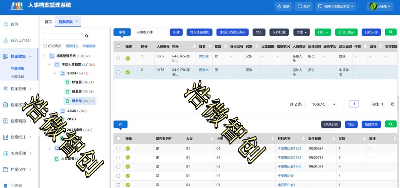Check the row for 樊如意

[118, 58]
